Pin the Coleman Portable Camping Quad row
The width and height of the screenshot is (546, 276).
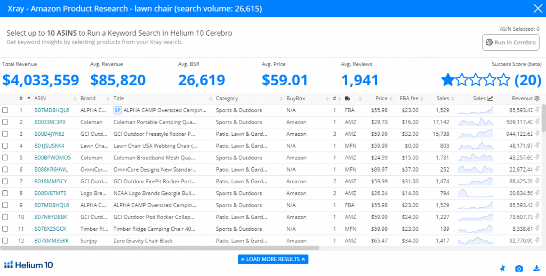[537, 122]
